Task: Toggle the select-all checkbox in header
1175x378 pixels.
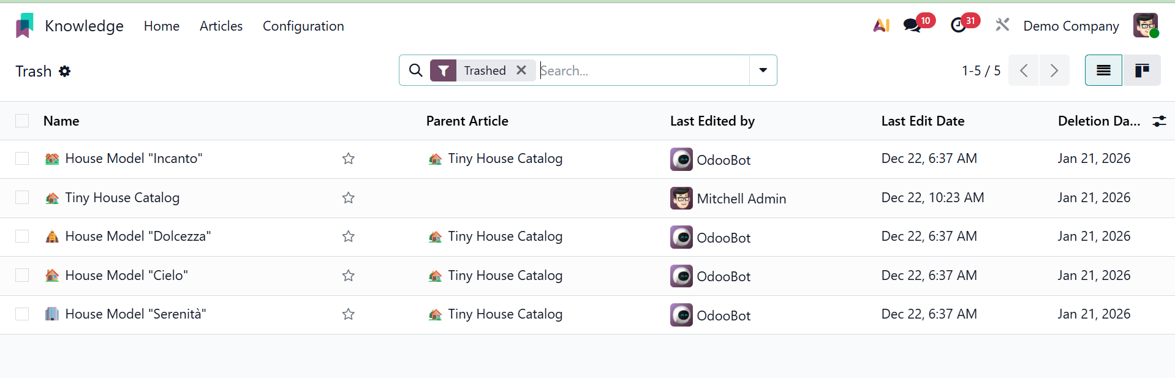Action: coord(22,121)
